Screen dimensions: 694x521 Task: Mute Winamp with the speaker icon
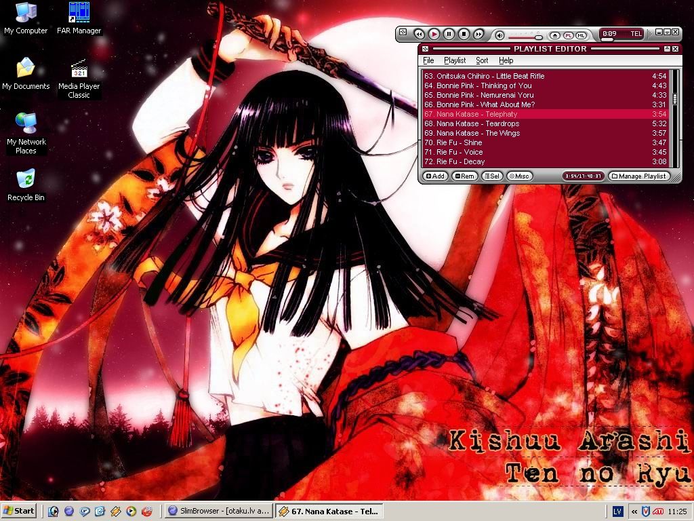499,35
